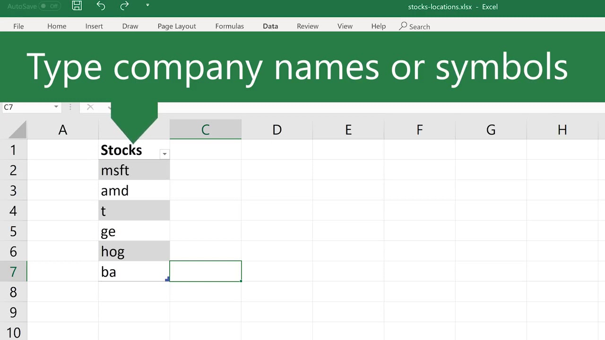Viewport: 605px width, 340px height.
Task: Click the Select All corner triangle
Action: pos(17,129)
